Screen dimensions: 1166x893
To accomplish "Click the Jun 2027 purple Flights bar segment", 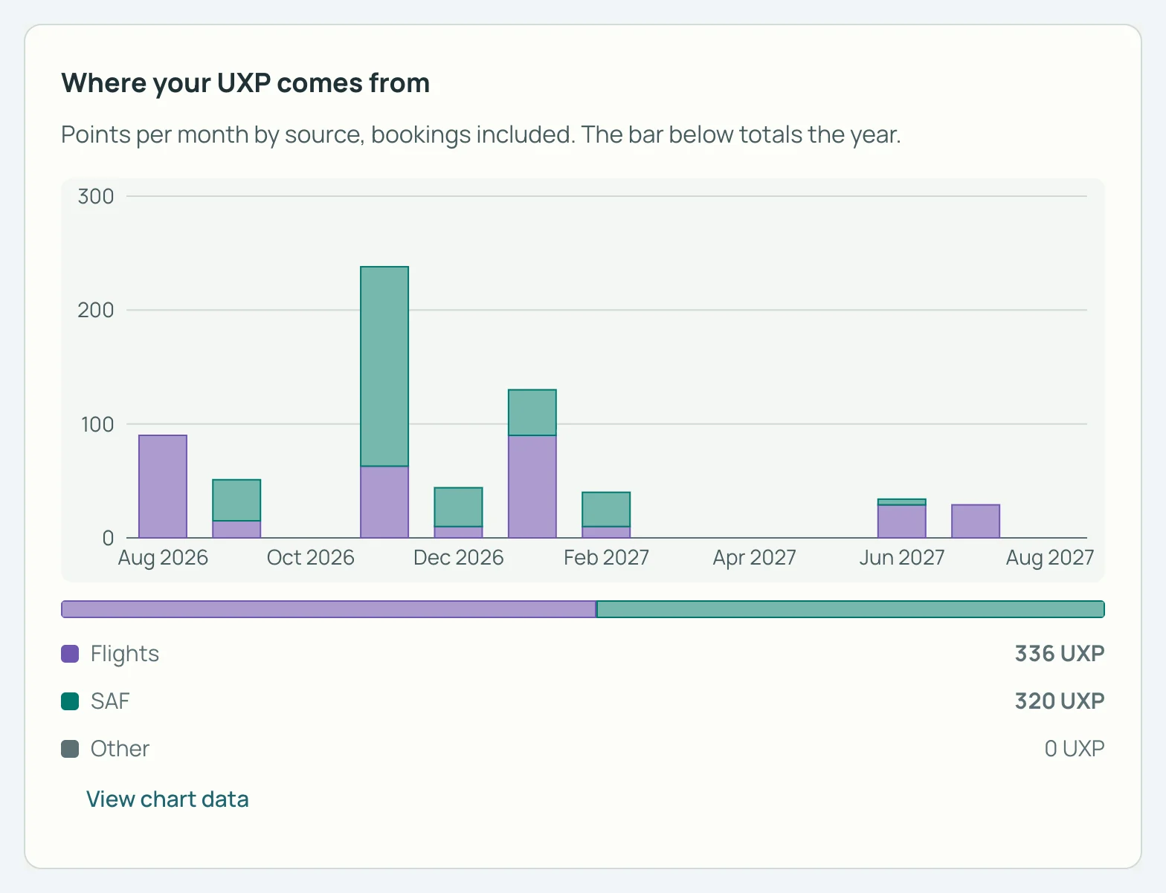I will click(x=902, y=522).
